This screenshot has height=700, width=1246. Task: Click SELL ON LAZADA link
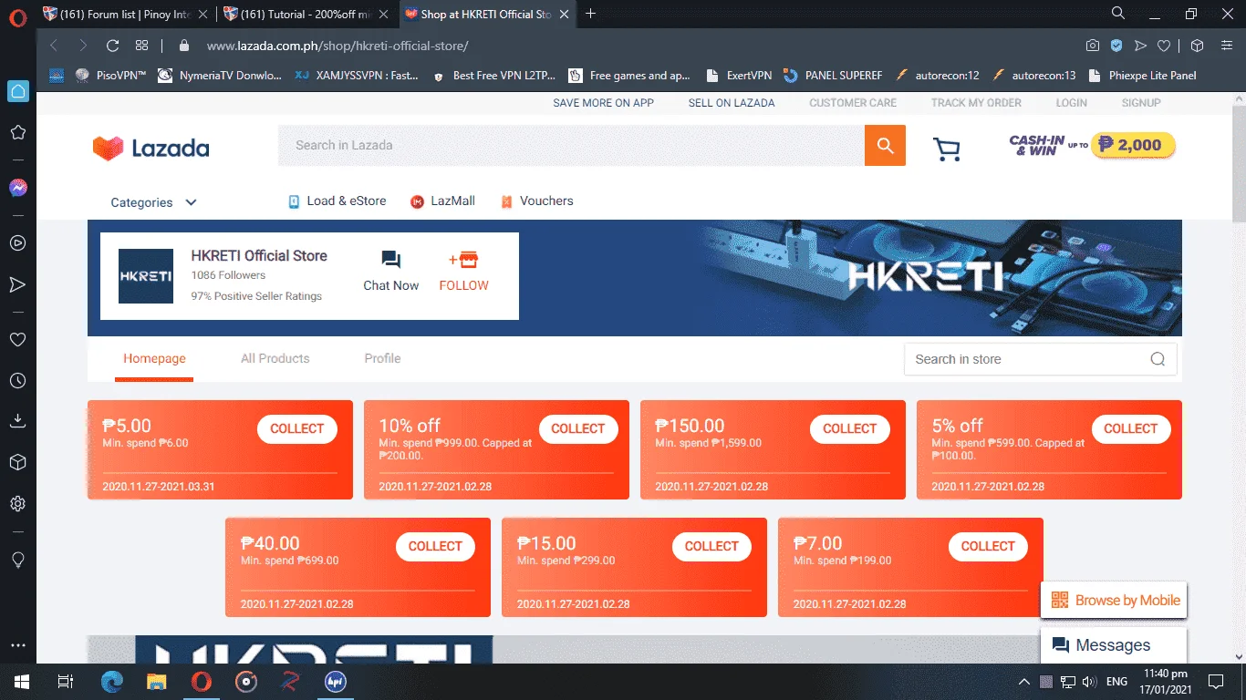coord(732,103)
